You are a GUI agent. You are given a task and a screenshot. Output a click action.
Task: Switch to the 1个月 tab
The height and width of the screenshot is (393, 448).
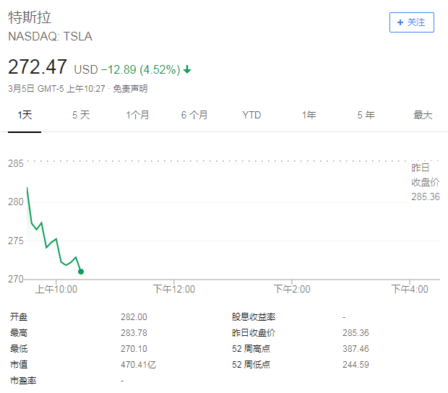click(137, 115)
